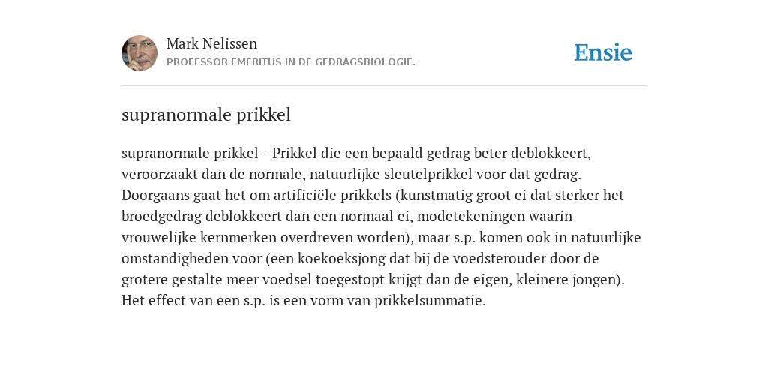768x384 pixels.
Task: Select the 'Professor emeritus in de gedragsbiologie' subtitle
Action: tap(291, 62)
